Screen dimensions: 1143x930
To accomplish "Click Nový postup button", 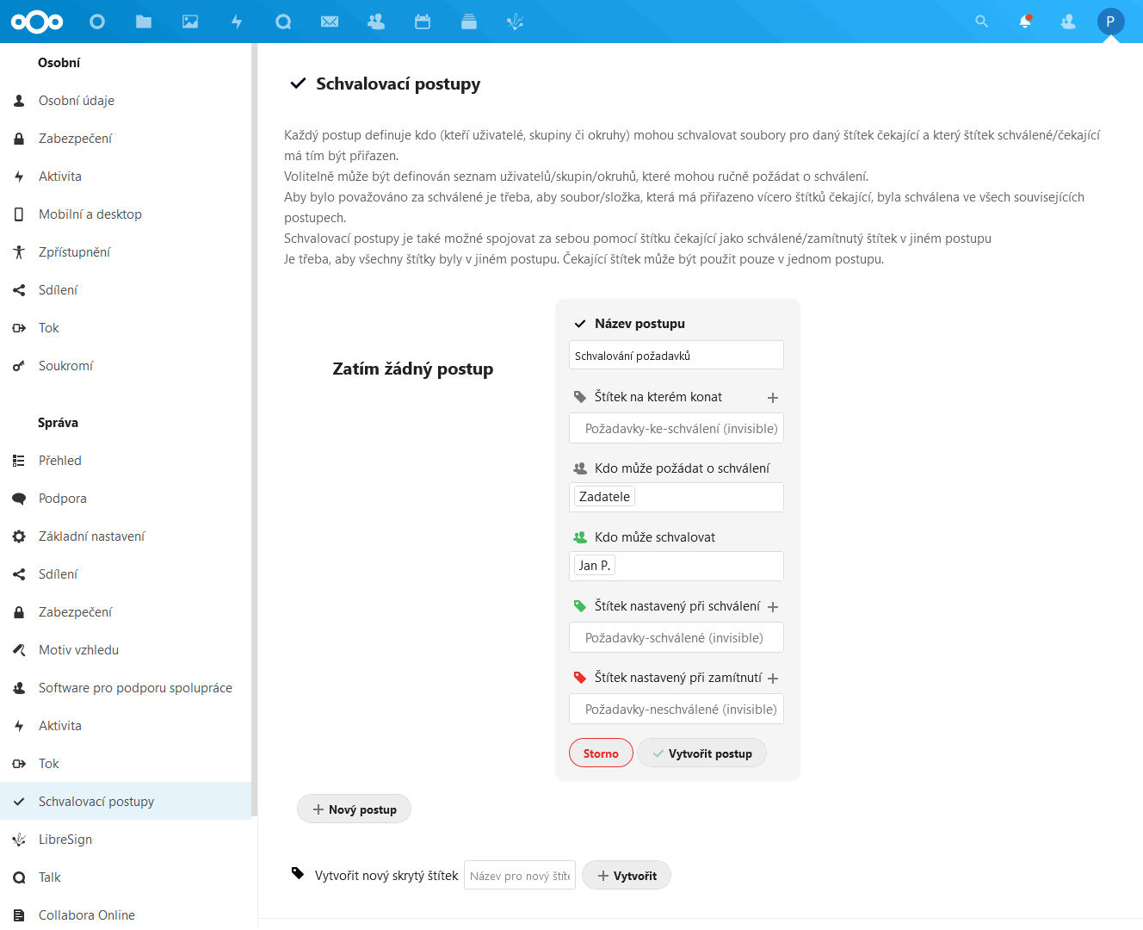I will click(x=354, y=809).
